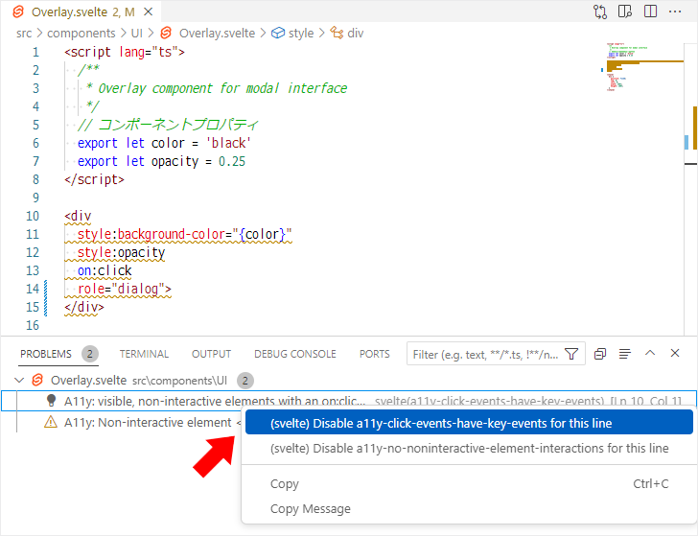
Task: Open the editor preview side icon
Action: pos(625,12)
